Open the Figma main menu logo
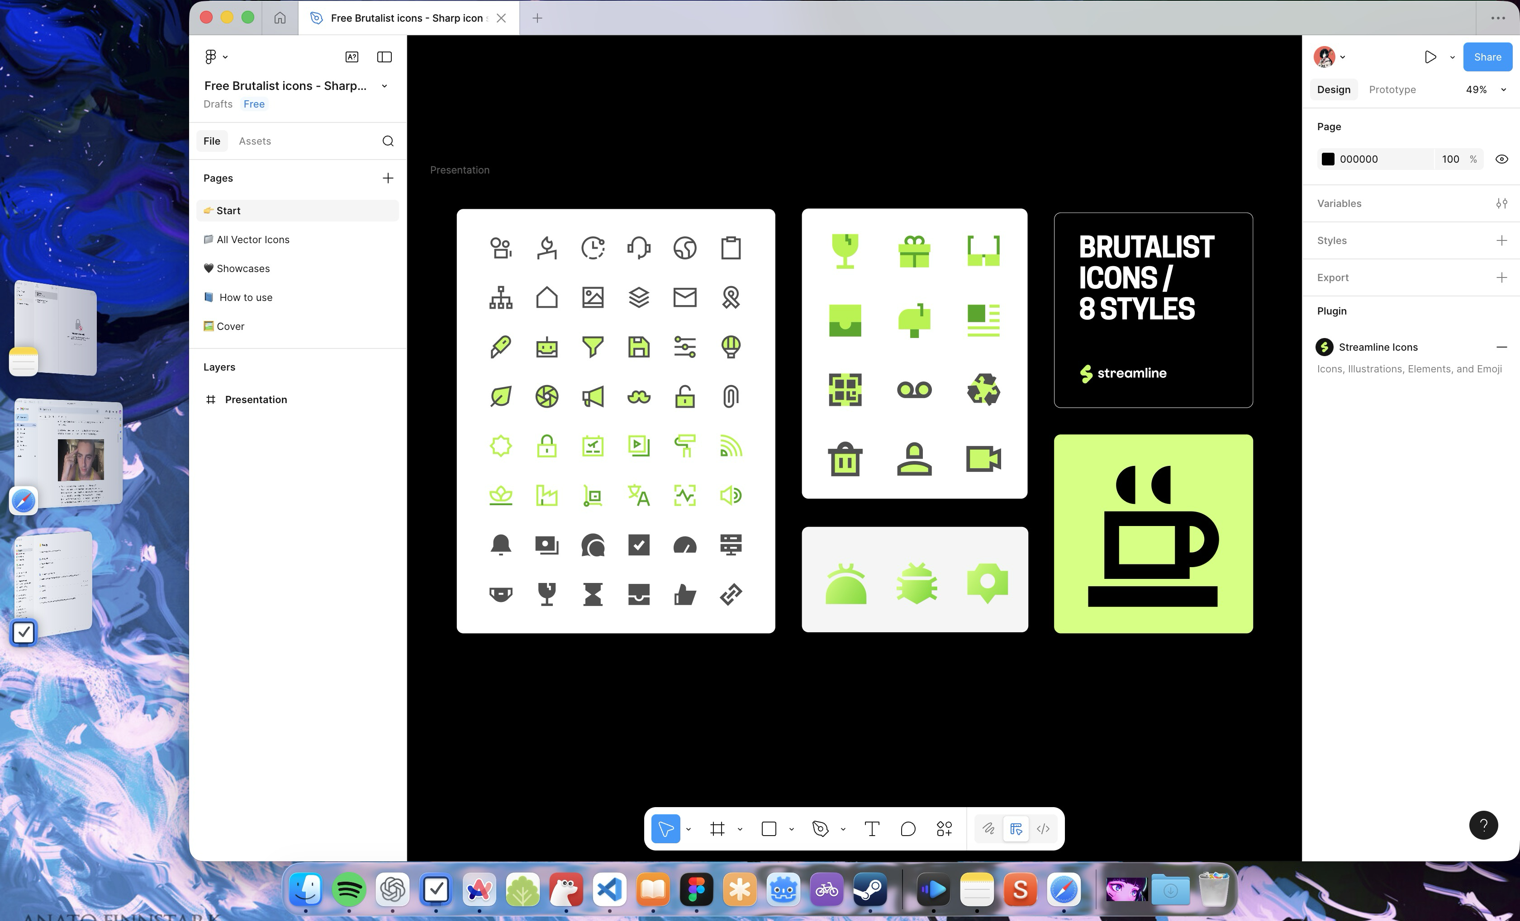Image resolution: width=1520 pixels, height=921 pixels. (x=210, y=56)
